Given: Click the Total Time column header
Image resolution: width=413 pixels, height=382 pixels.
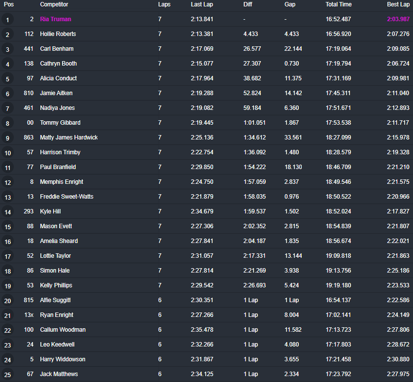Looking at the screenshot, I should click(338, 4).
